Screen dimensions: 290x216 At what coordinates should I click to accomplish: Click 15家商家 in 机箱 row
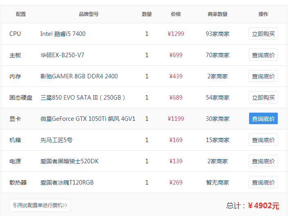(x=218, y=140)
